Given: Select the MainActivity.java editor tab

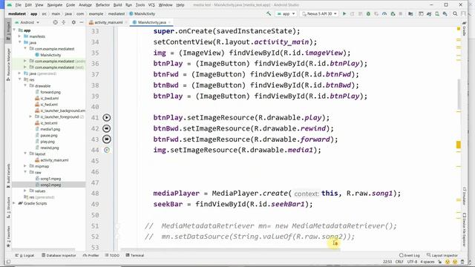Looking at the screenshot, I should pos(151,22).
